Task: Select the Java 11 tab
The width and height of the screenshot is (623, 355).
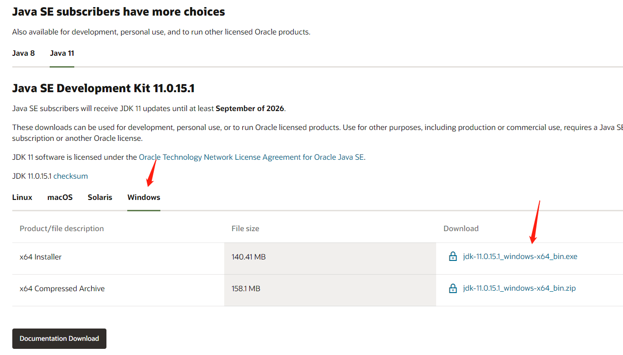Action: [x=62, y=53]
